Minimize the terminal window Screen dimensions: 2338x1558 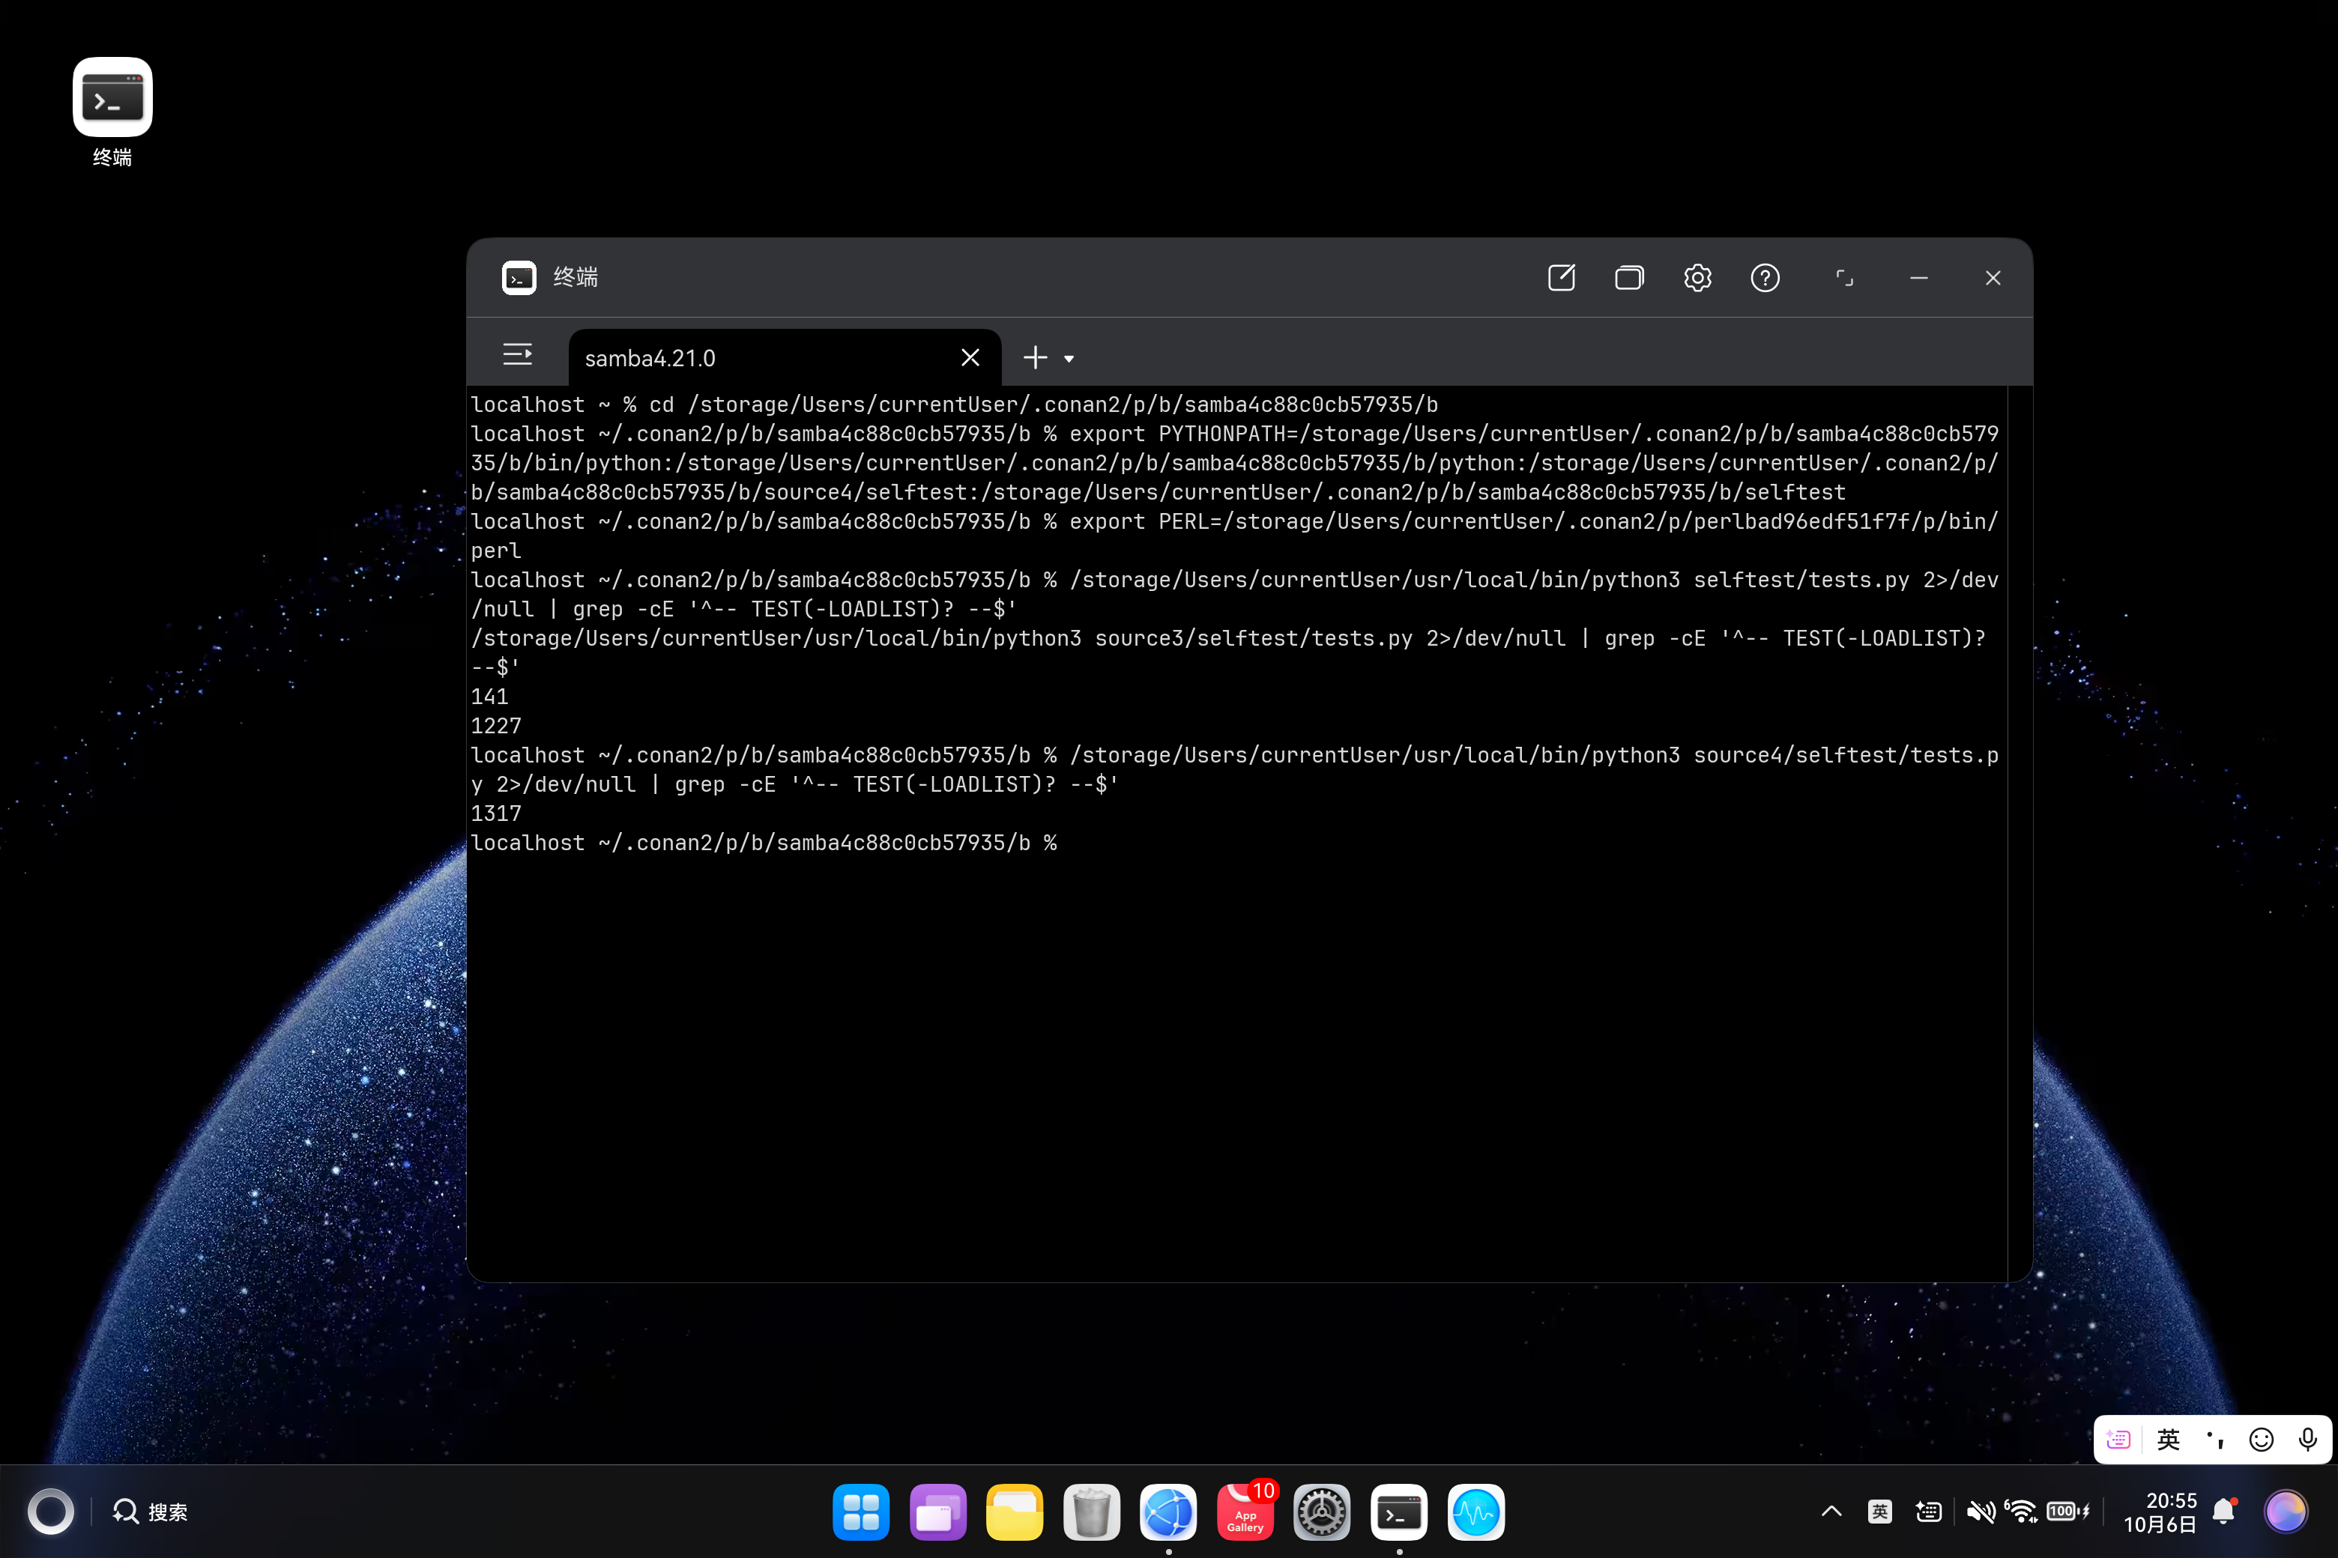point(1920,278)
